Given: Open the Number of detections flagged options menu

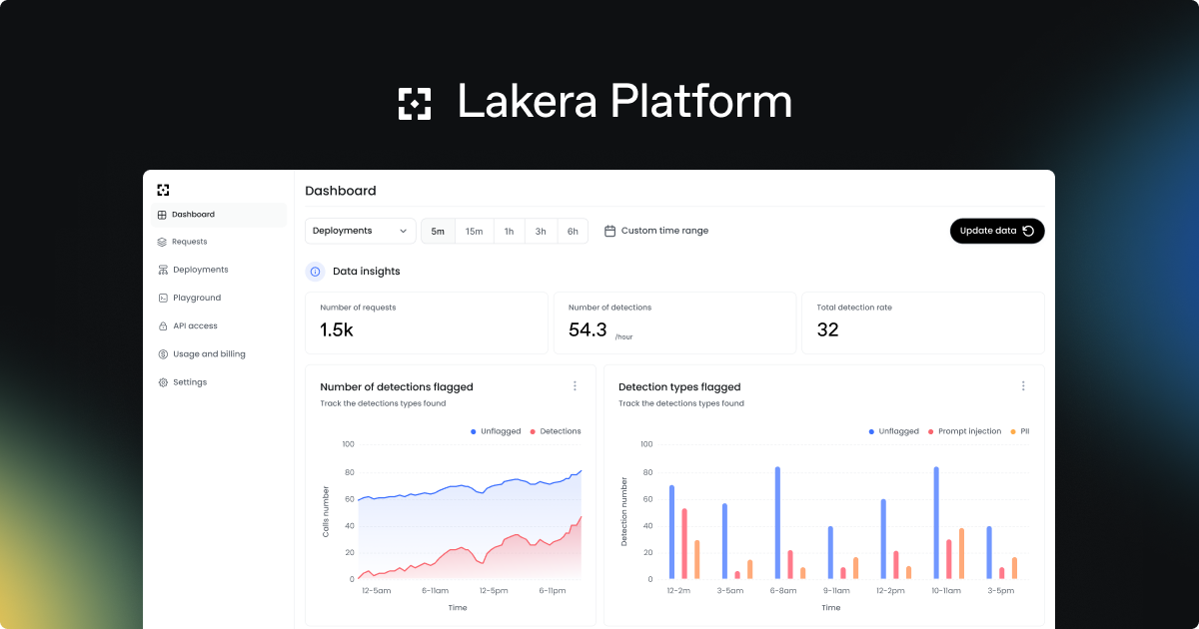Looking at the screenshot, I should point(575,386).
